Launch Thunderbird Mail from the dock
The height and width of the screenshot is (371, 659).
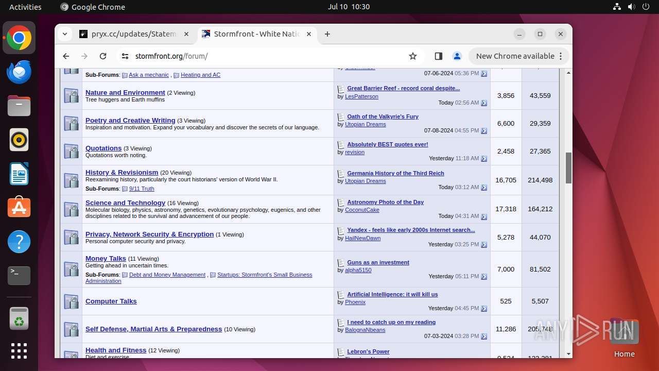(19, 72)
